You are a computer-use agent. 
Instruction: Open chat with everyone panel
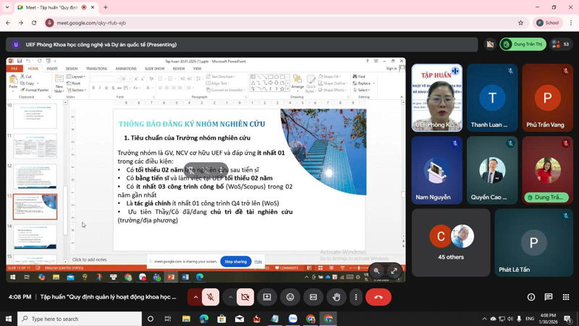[549, 297]
